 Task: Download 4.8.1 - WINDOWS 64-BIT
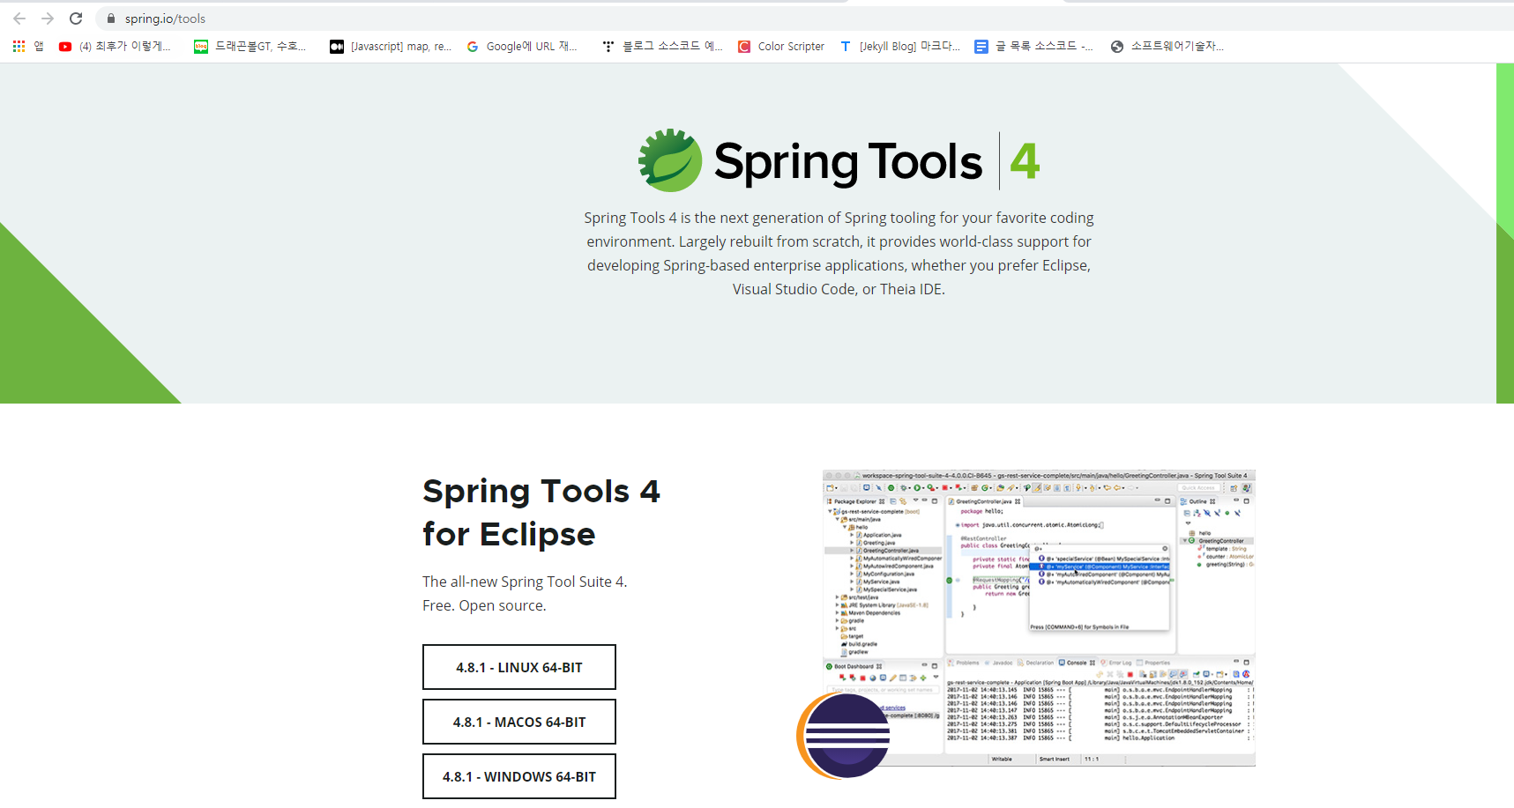tap(519, 776)
